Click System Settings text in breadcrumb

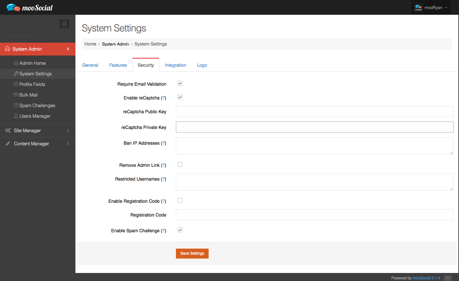[x=151, y=44]
